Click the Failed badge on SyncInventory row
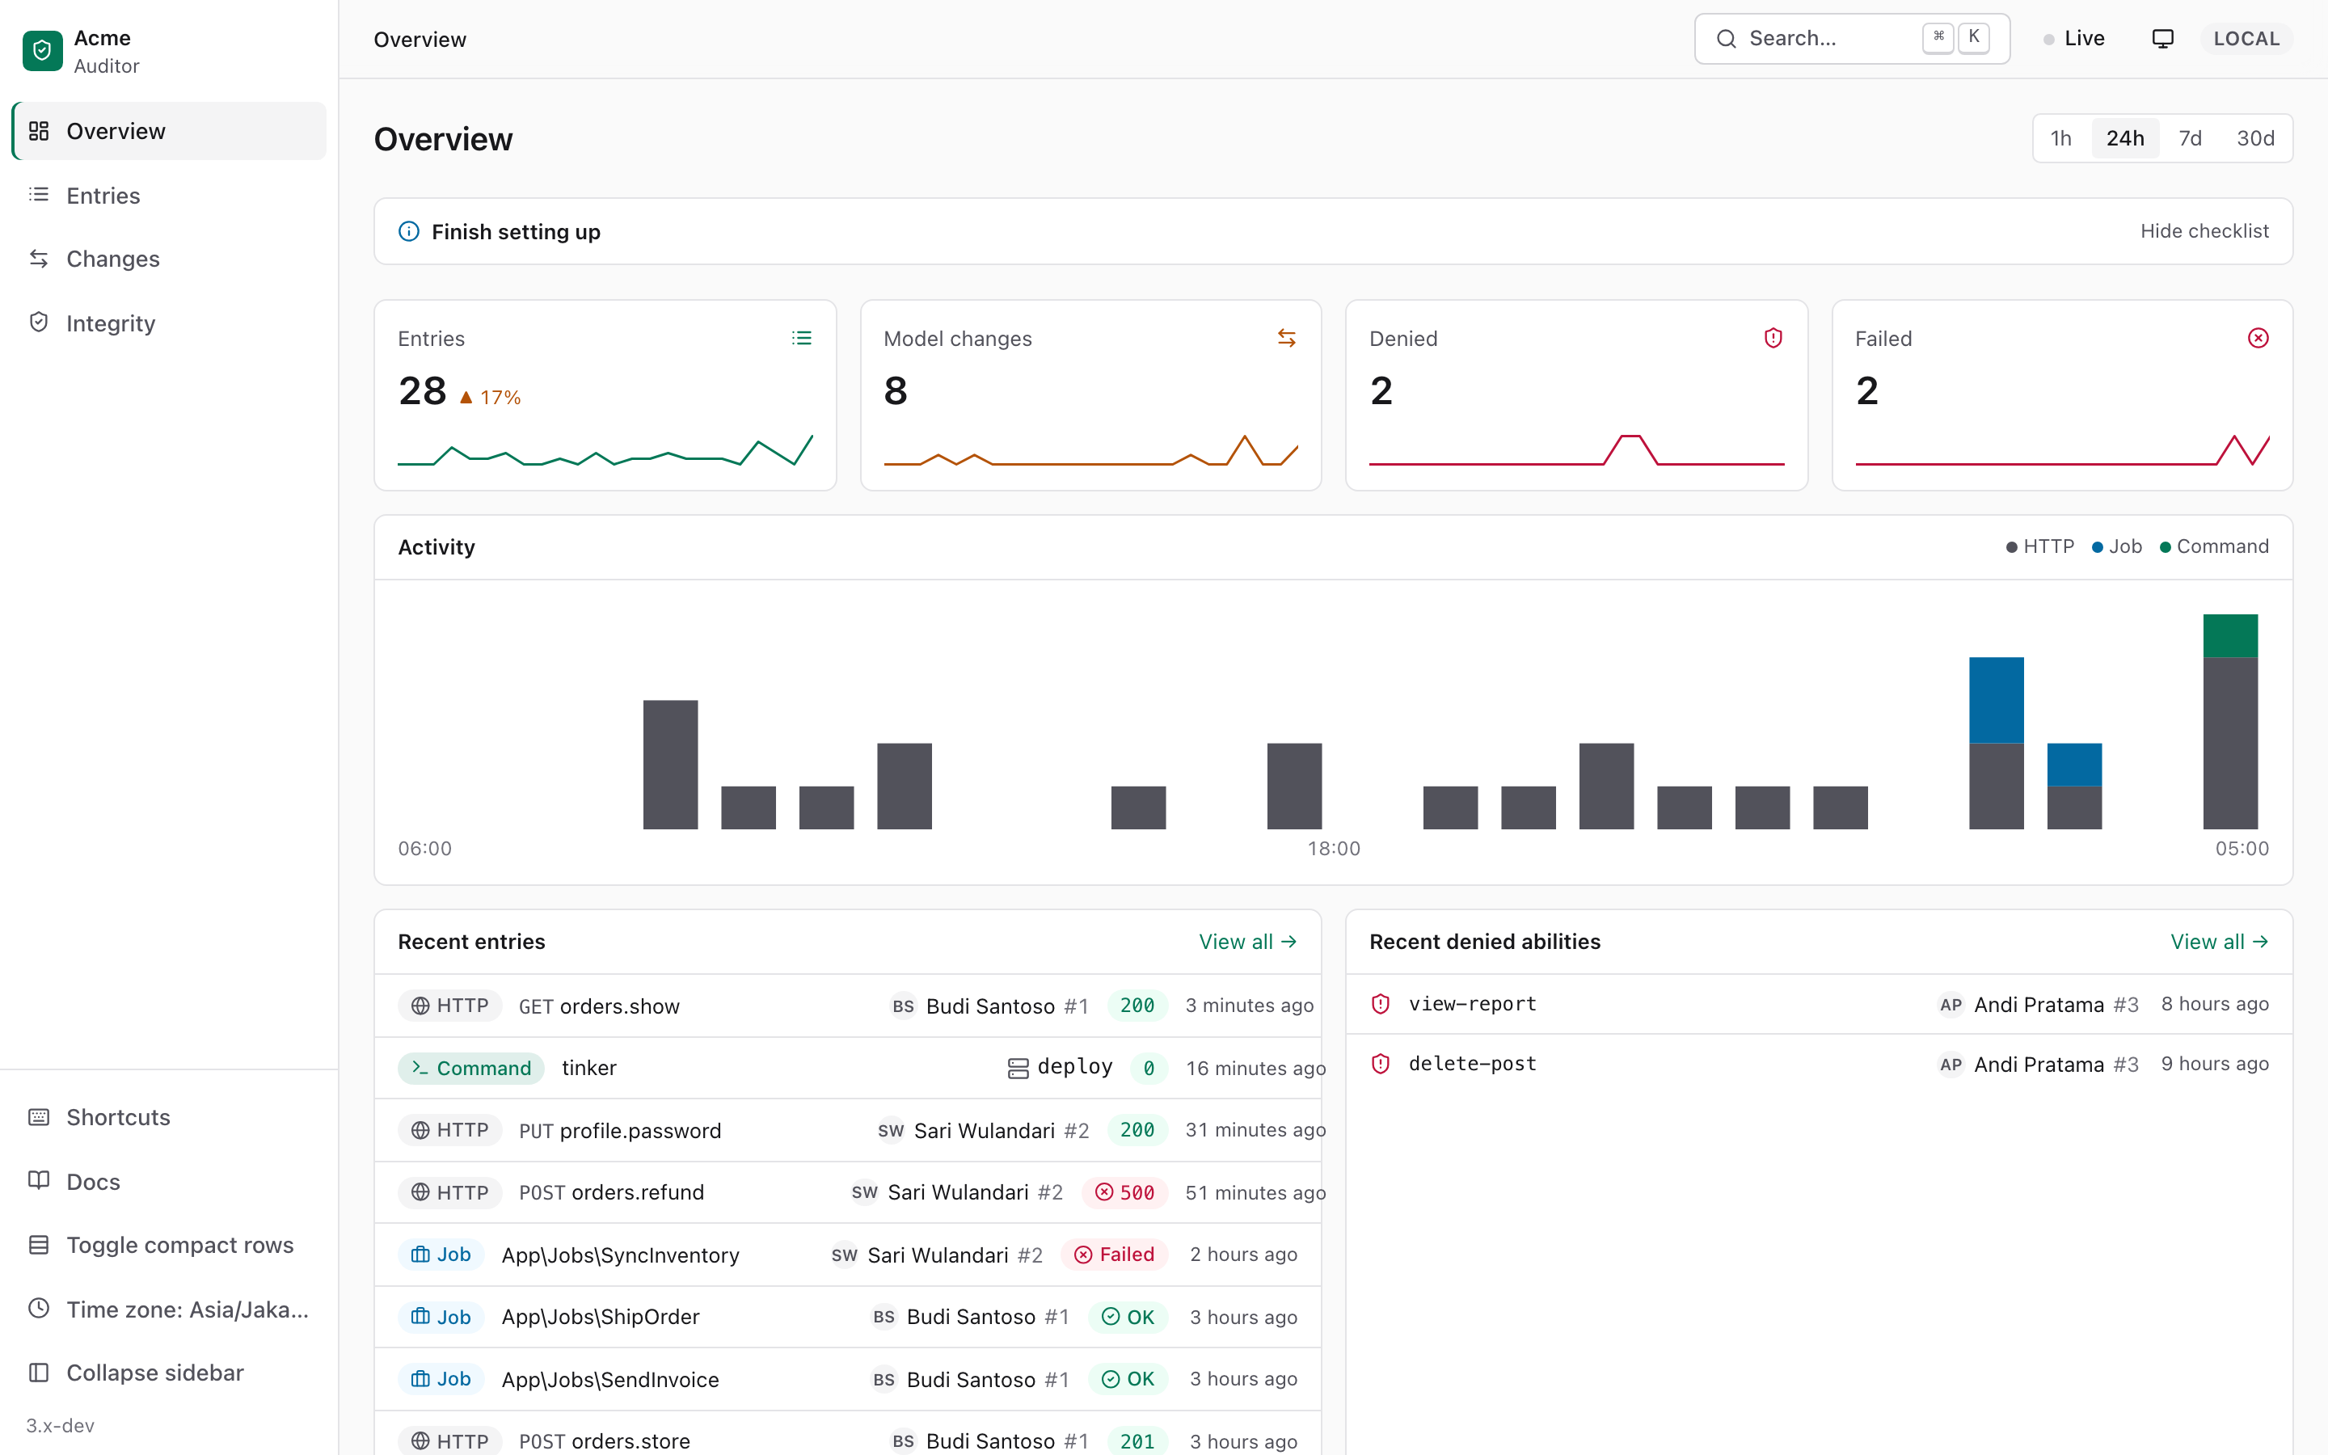This screenshot has height=1455, width=2328. pos(1114,1255)
